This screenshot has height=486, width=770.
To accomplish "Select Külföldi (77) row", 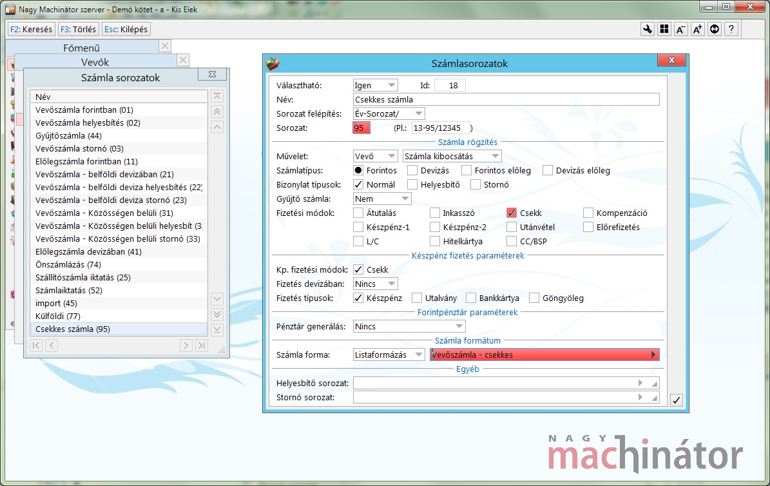I will click(119, 316).
